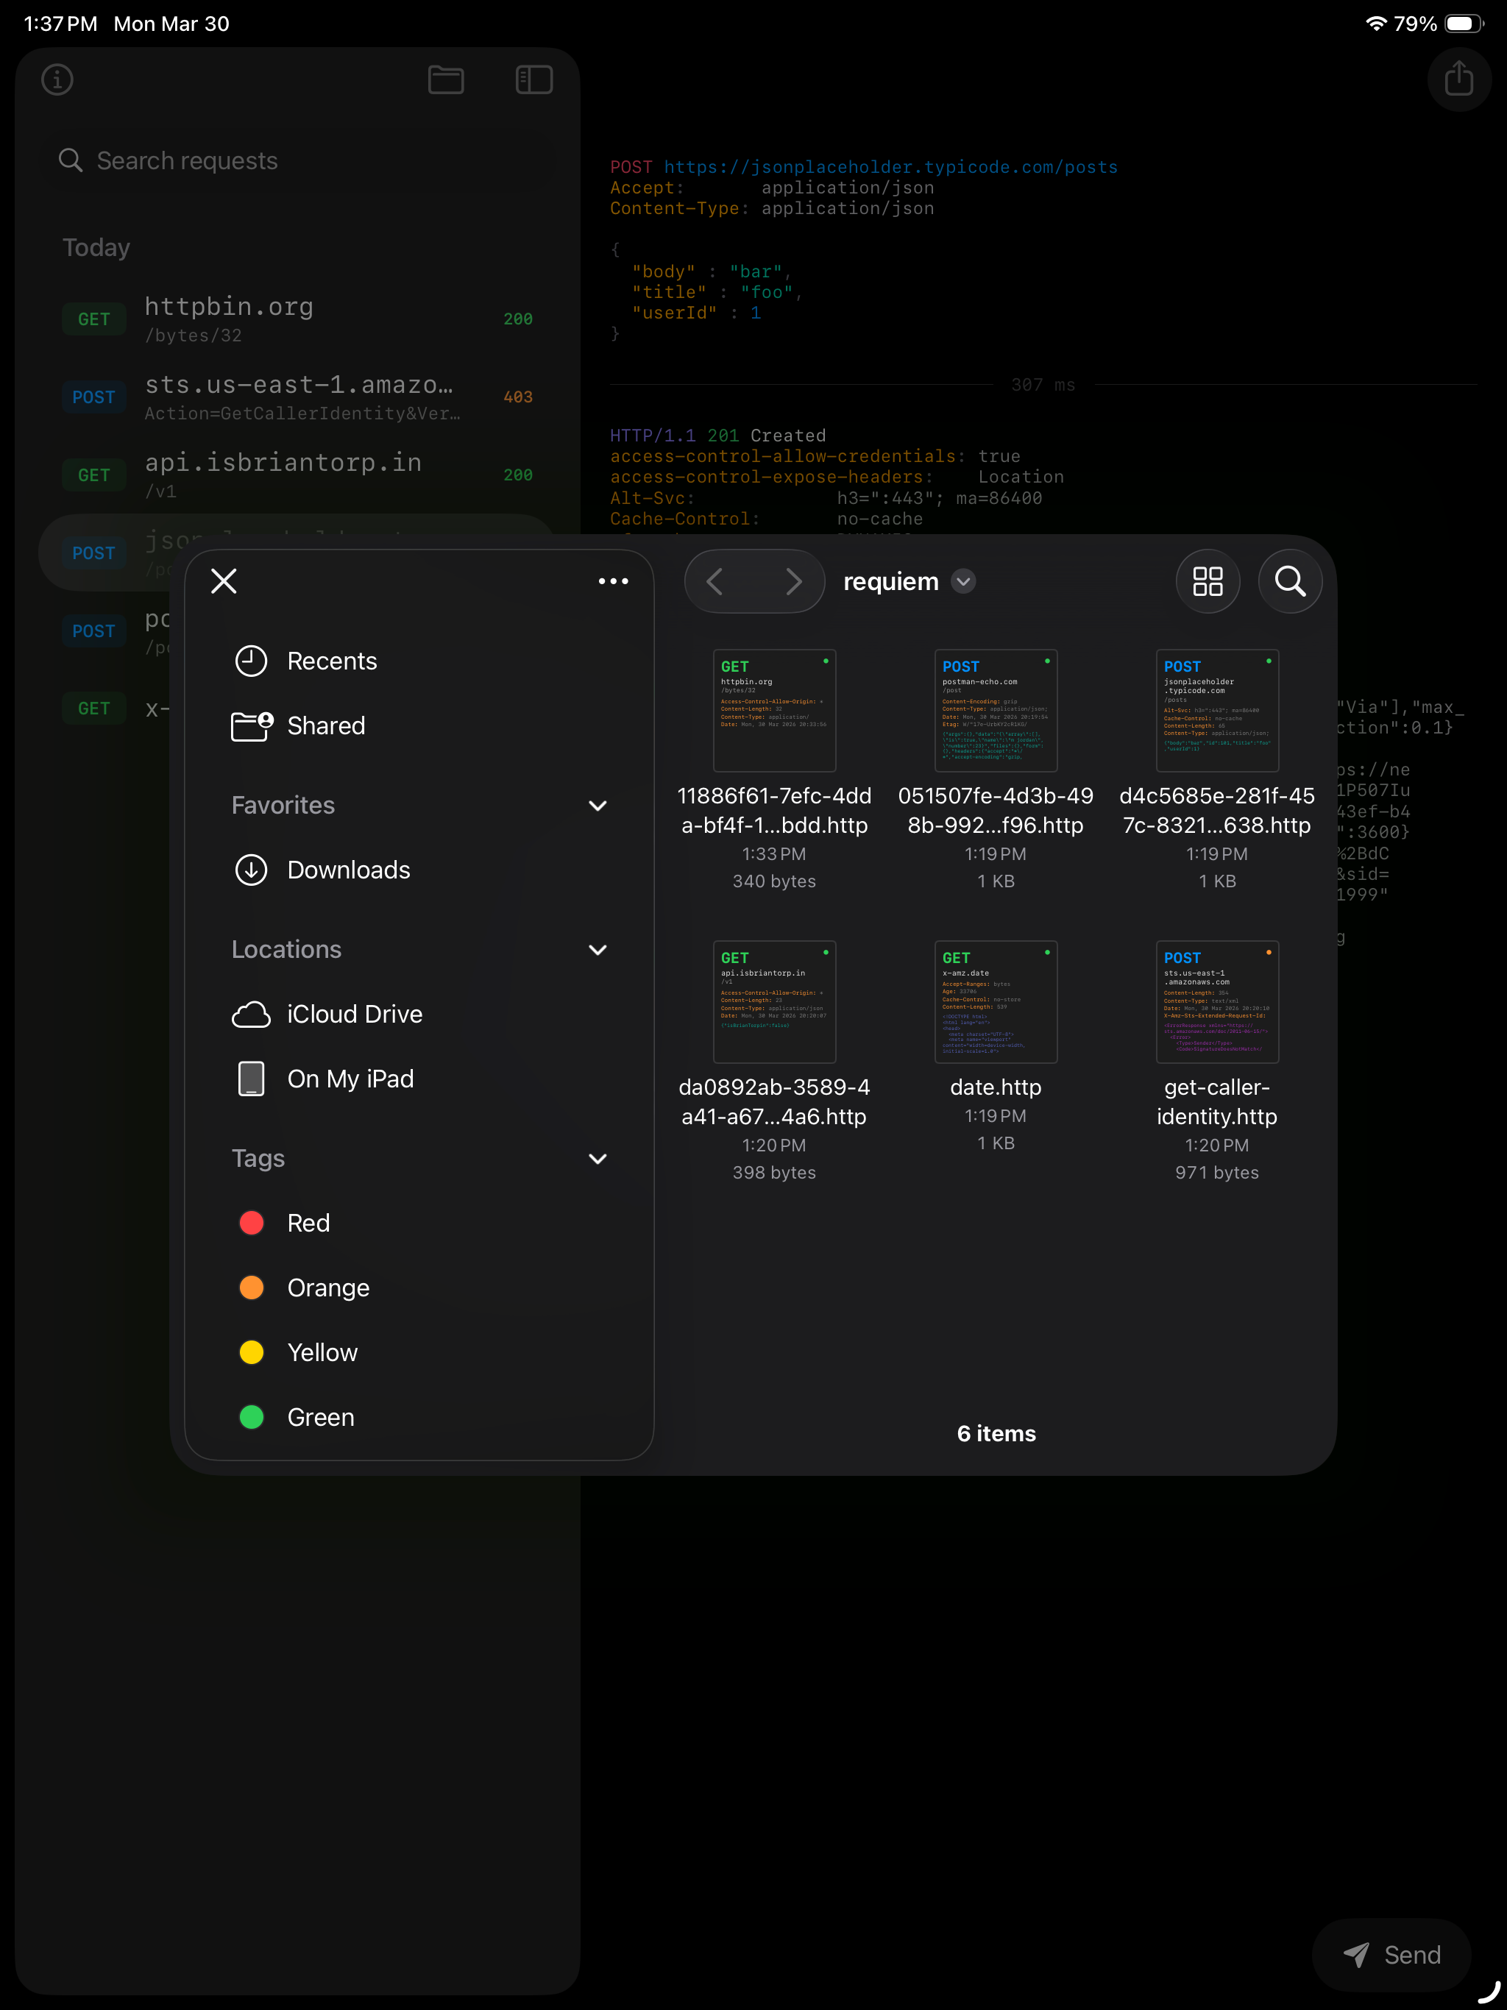Image resolution: width=1507 pixels, height=2010 pixels.
Task: Open the get-caller-identity.http file thumbnail
Action: click(x=1216, y=1001)
